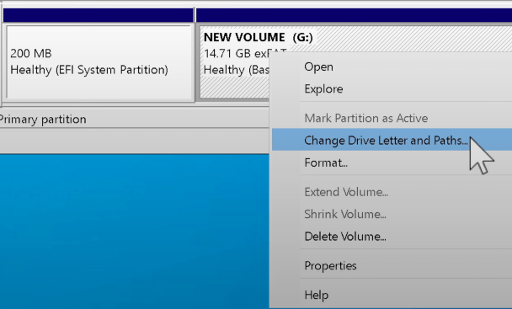The image size is (512, 309).
Task: Open Change Drive Letter and Paths
Action: click(x=392, y=140)
